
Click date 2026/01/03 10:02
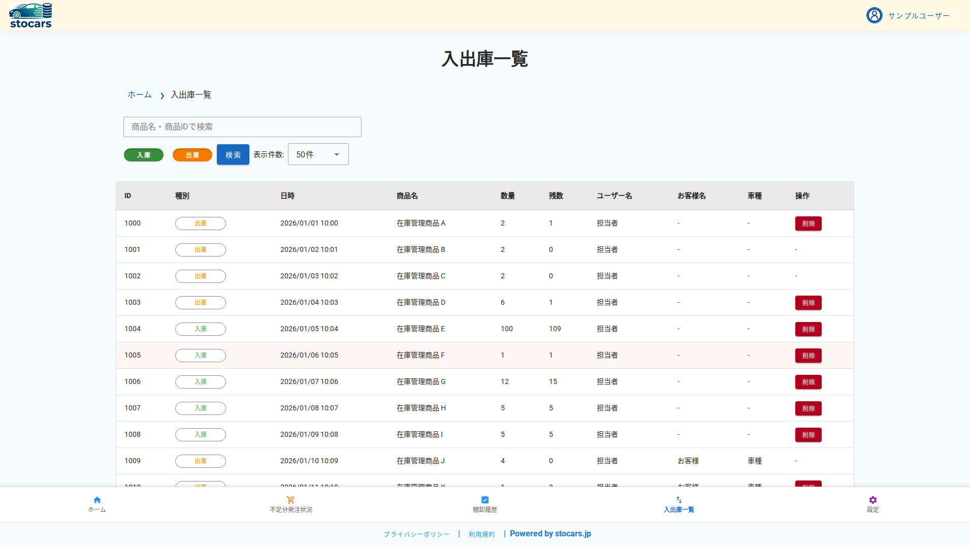tap(309, 276)
